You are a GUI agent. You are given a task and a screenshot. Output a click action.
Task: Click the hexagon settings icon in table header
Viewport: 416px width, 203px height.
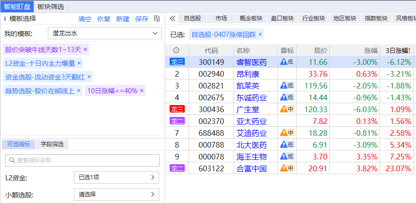(177, 51)
